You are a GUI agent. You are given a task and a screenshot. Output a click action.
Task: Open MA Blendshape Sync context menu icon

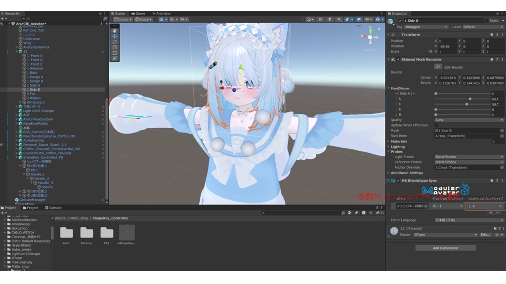pyautogui.click(x=503, y=180)
